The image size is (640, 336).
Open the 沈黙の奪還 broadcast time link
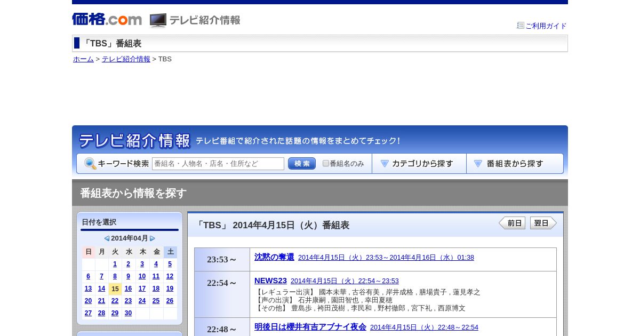pos(386,258)
